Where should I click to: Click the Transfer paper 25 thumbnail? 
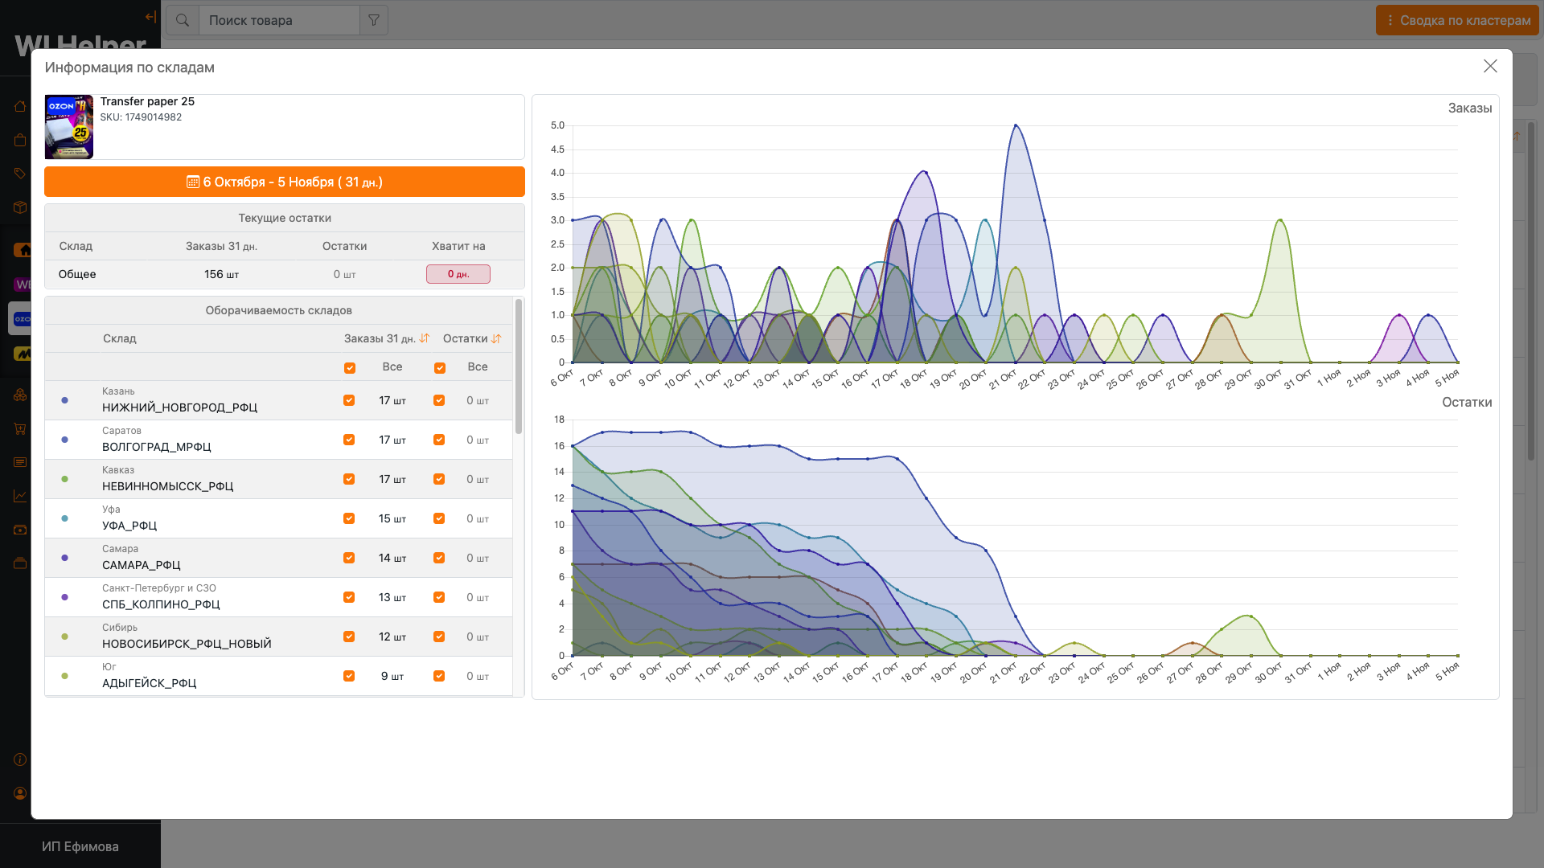[69, 127]
